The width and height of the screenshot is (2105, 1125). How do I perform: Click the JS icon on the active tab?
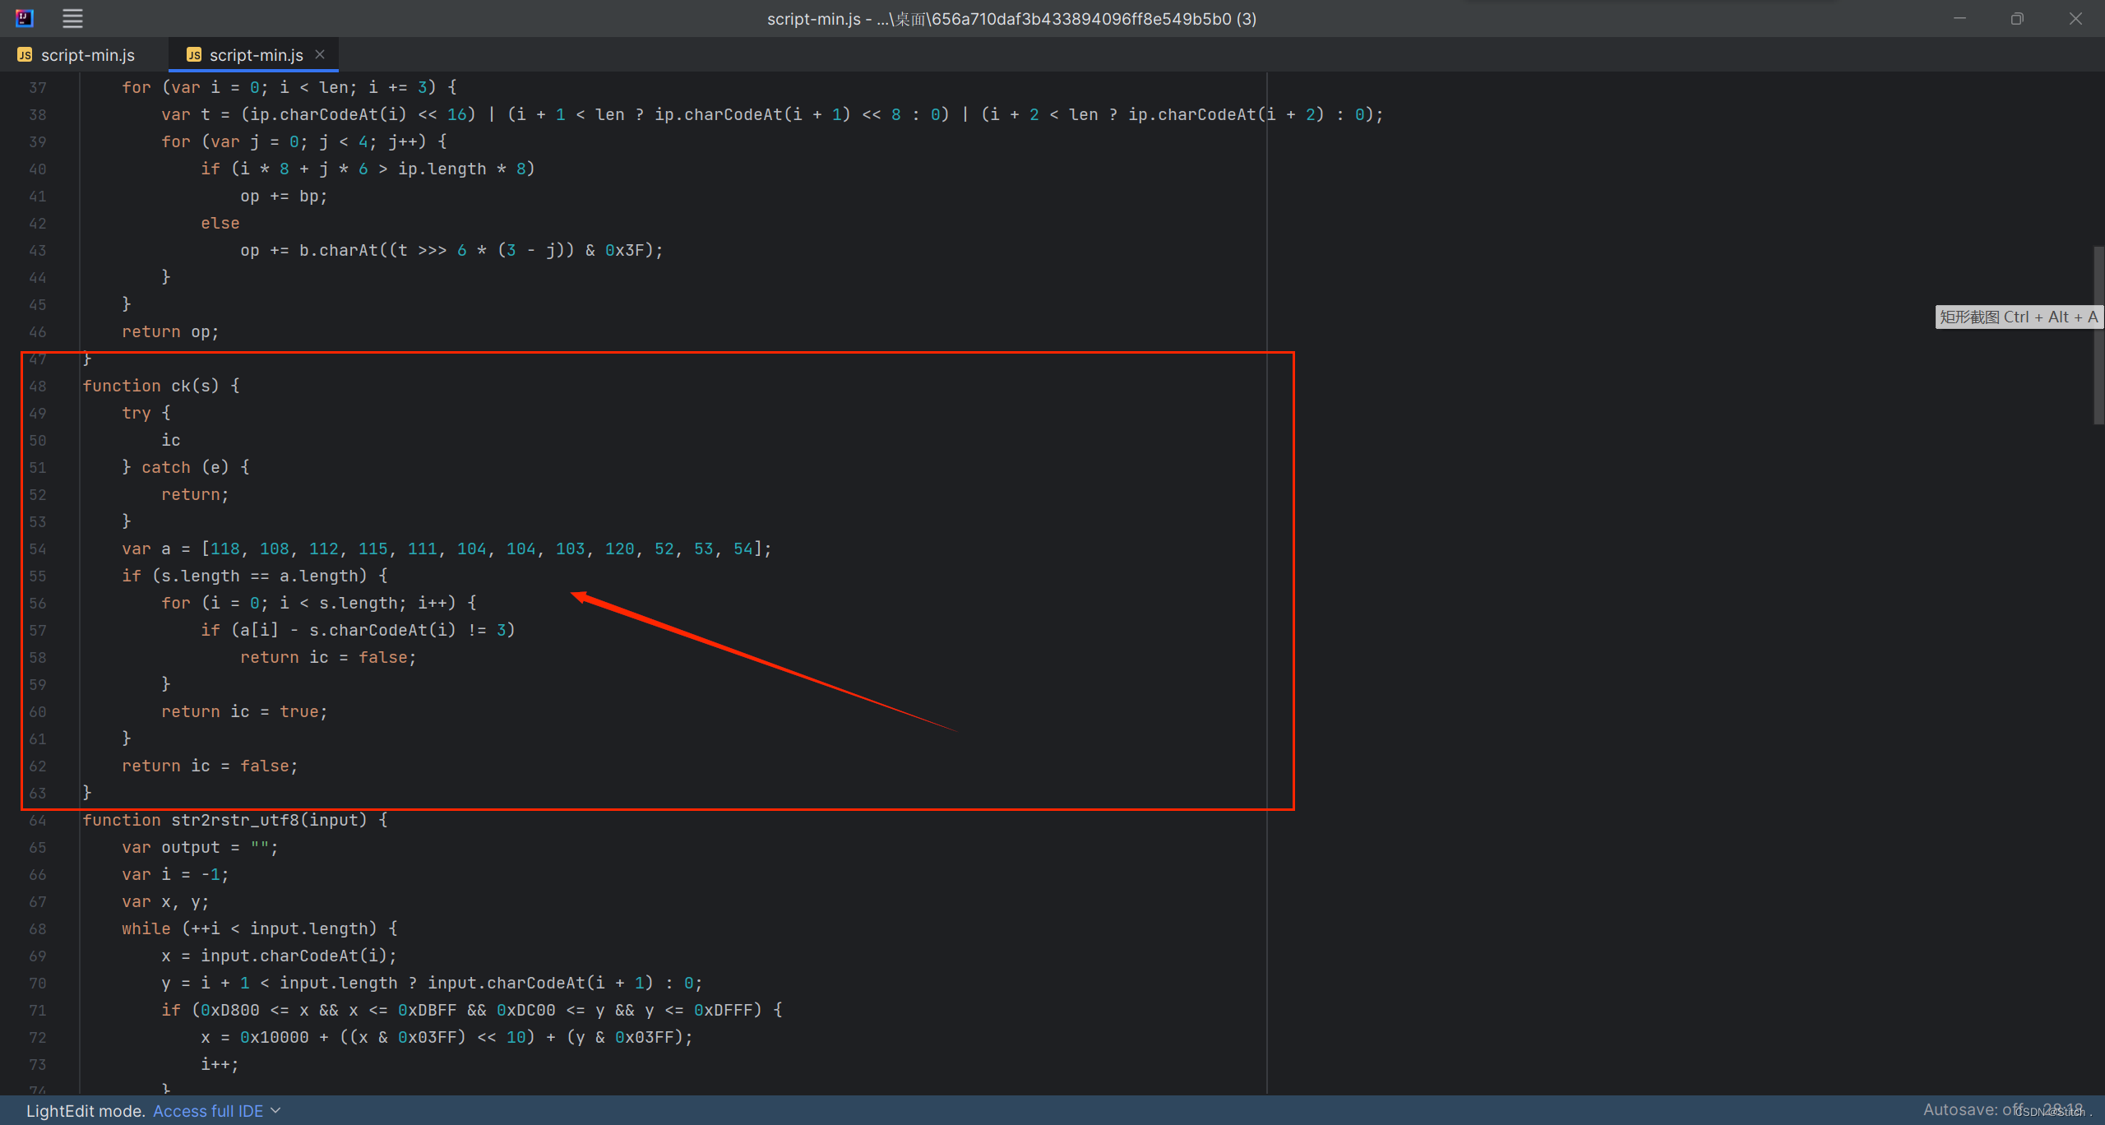[194, 55]
